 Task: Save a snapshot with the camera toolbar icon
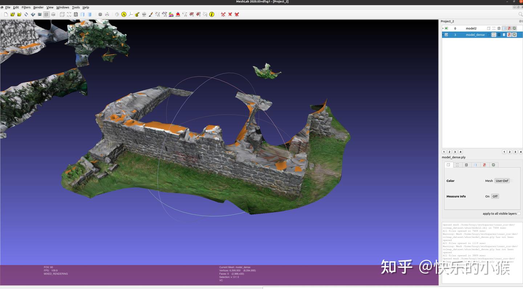pos(40,15)
